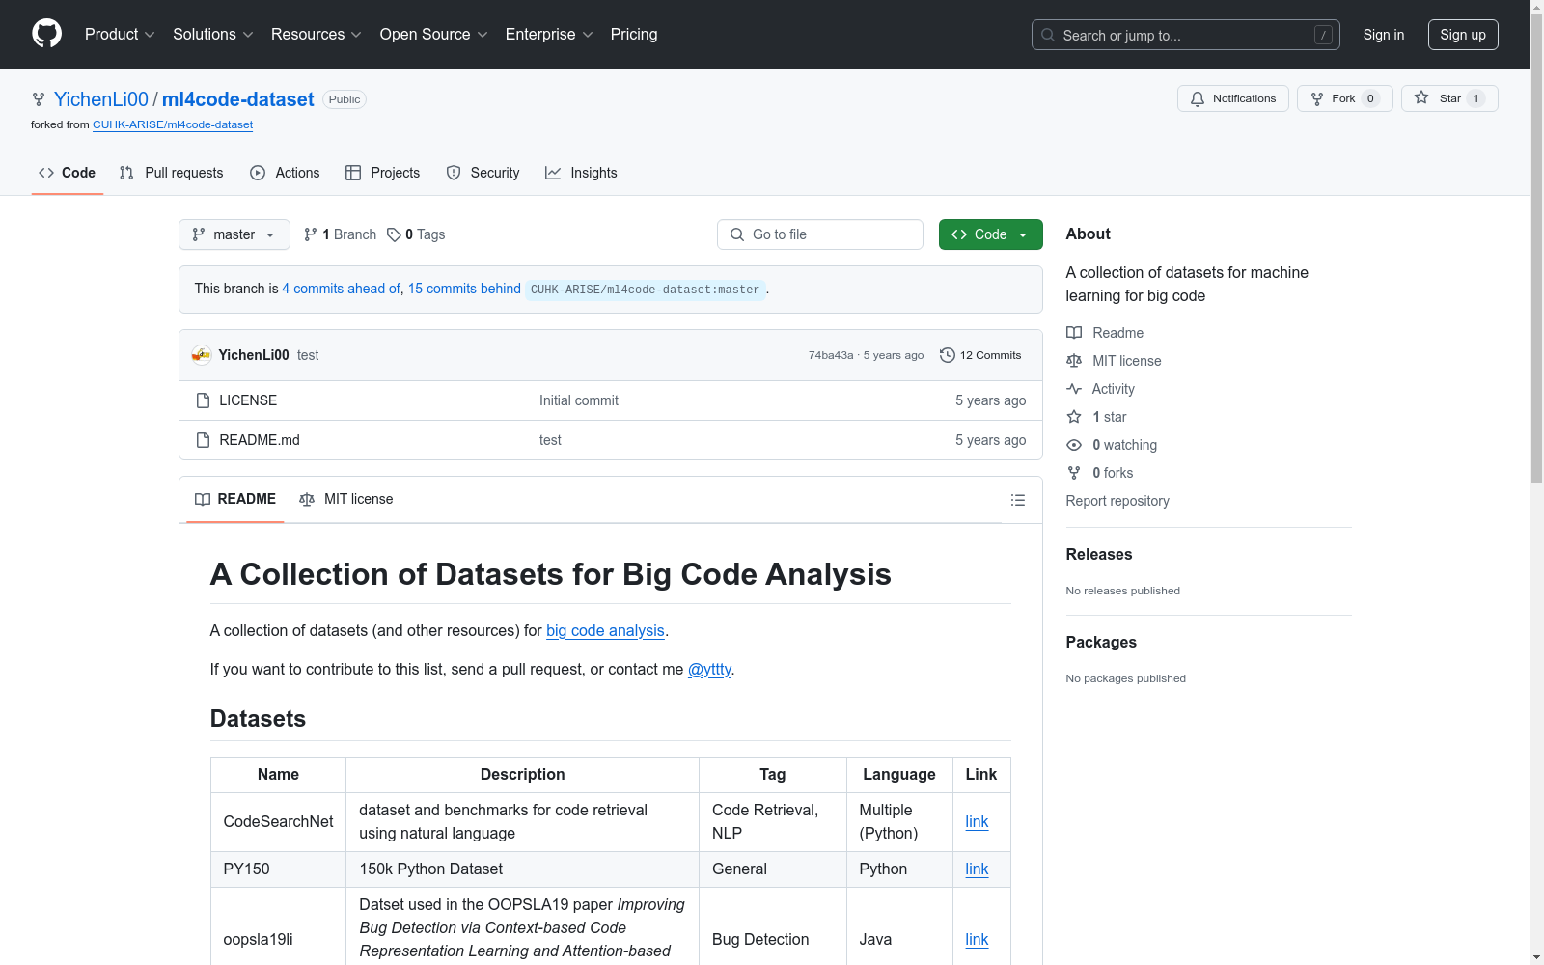Open the Releases section heading

coord(1099,554)
